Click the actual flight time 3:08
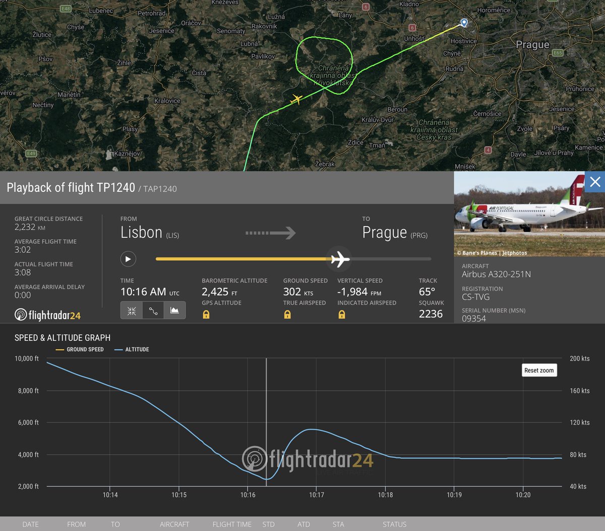Screen dimensions: 605x531 (23, 272)
